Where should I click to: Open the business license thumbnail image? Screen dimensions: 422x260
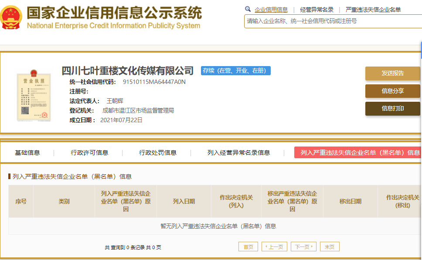34,95
